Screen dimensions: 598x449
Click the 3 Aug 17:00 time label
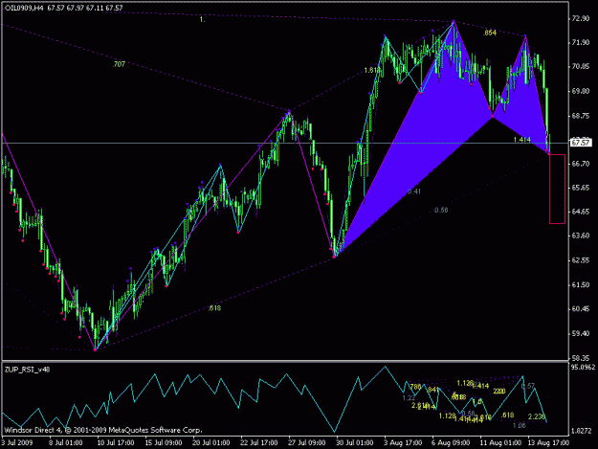[404, 443]
